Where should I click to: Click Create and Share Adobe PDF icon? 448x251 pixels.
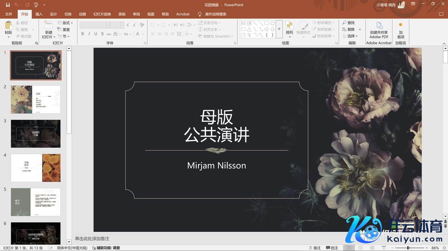(379, 29)
